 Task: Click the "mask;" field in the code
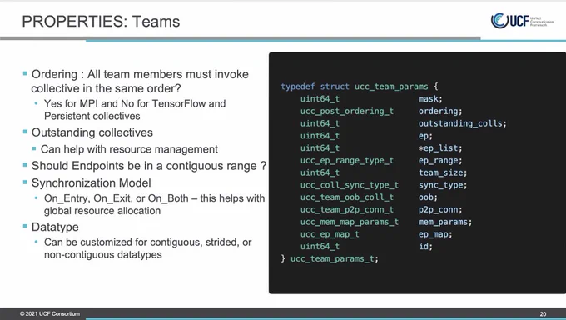[x=430, y=98]
